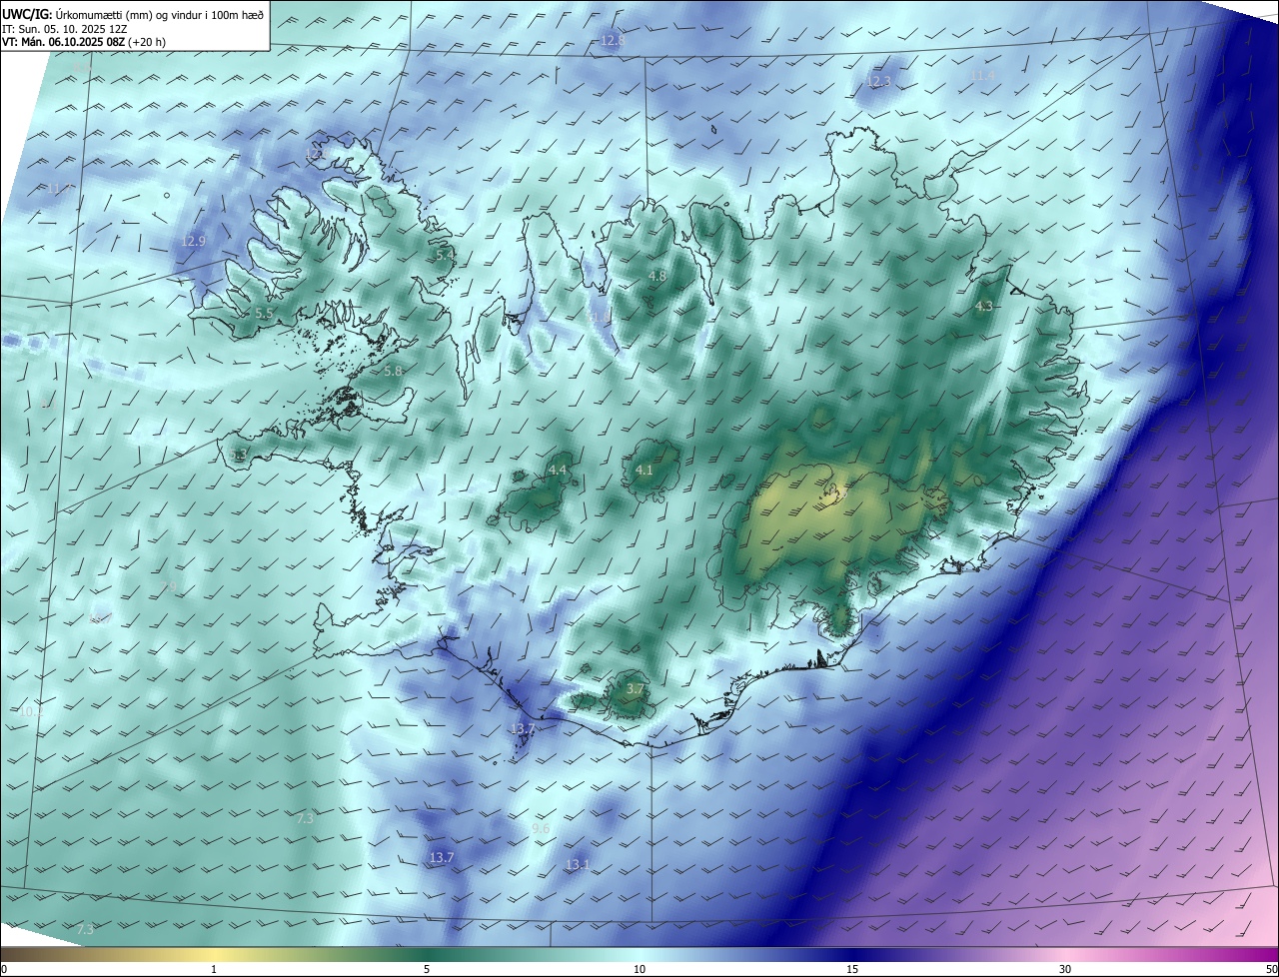
Task: Click the 5.5 value label
Action: (x=264, y=314)
